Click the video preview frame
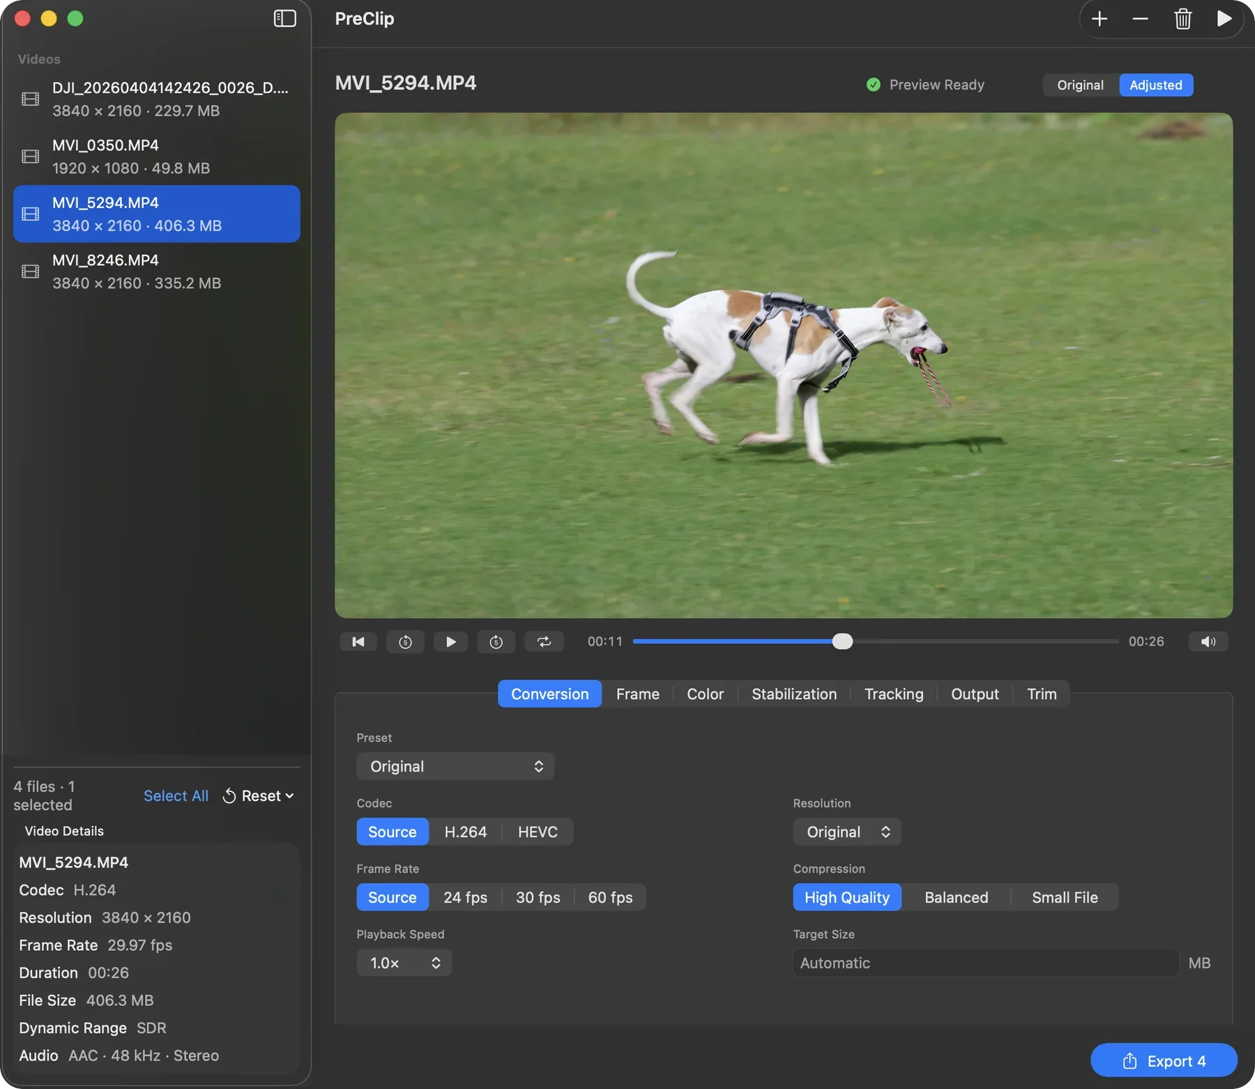Viewport: 1255px width, 1089px height. (x=784, y=366)
